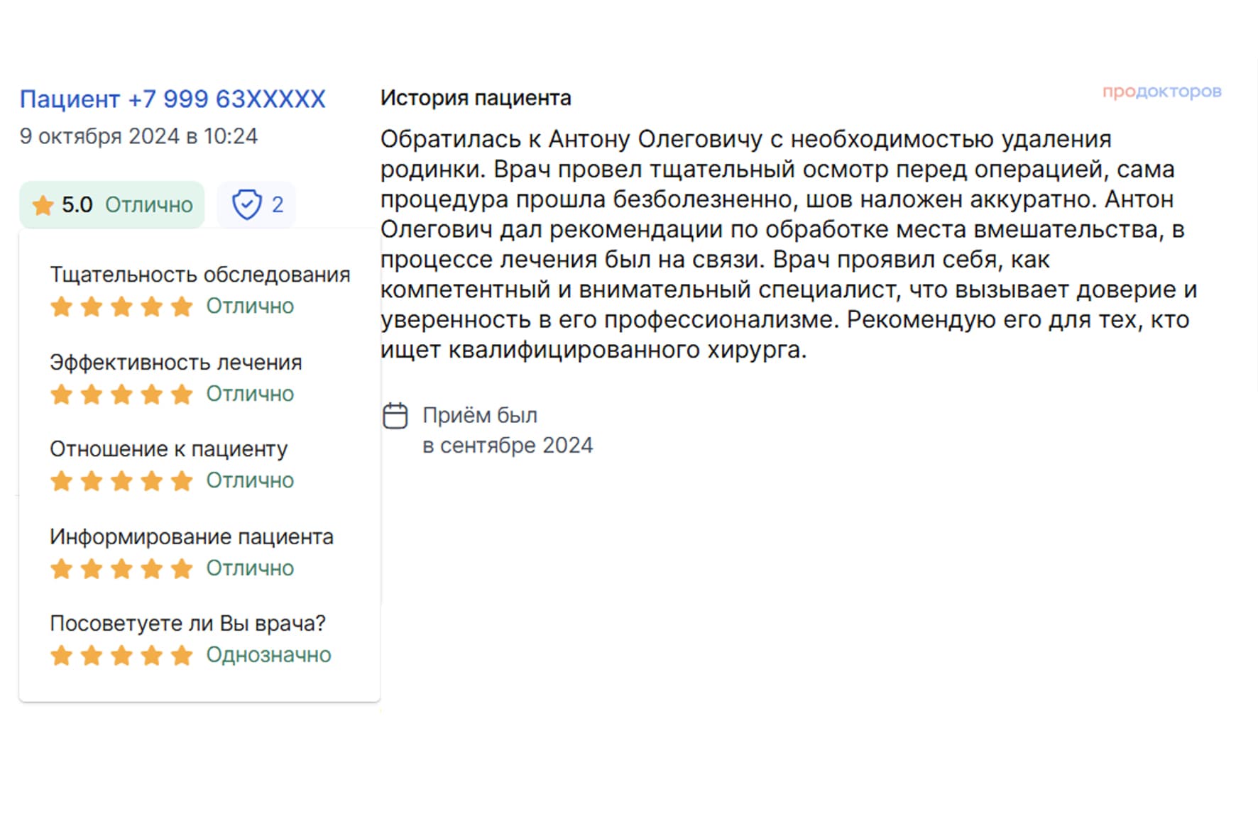This screenshot has width=1258, height=838.
Task: Click the Эффективность лечения label
Action: click(176, 363)
